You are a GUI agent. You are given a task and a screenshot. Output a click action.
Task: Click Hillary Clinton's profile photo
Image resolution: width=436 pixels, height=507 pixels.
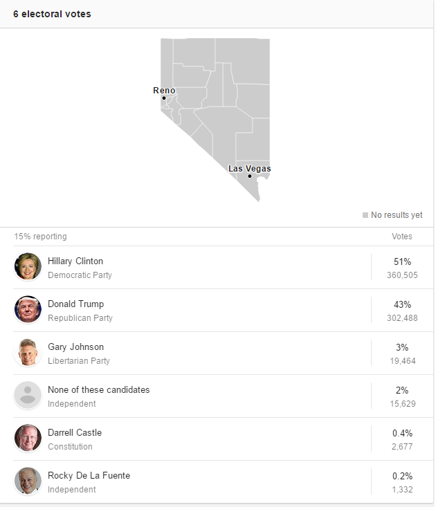tap(28, 266)
